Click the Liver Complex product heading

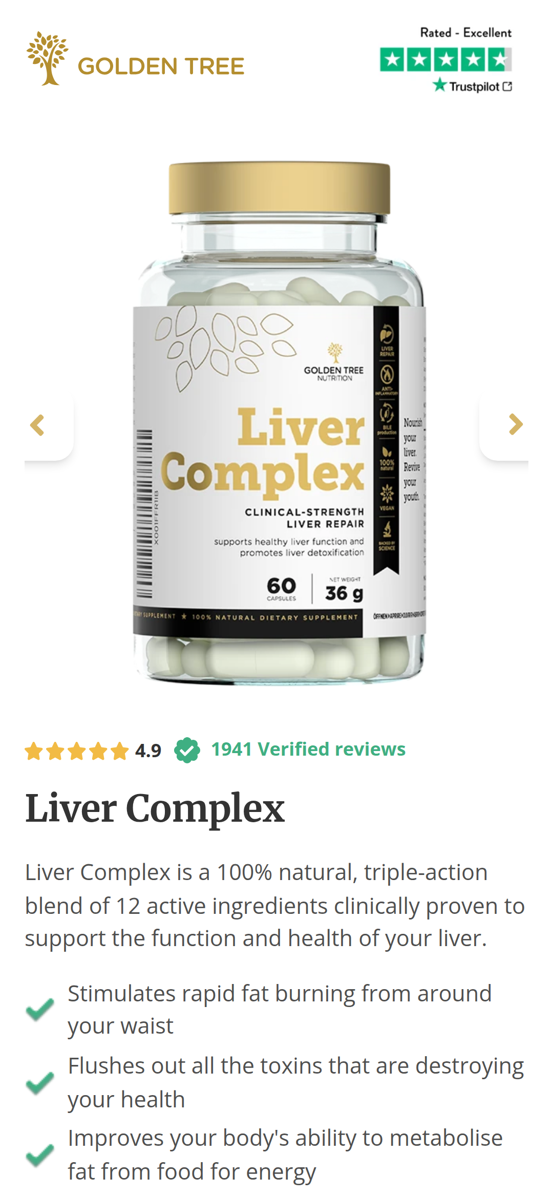tap(155, 808)
